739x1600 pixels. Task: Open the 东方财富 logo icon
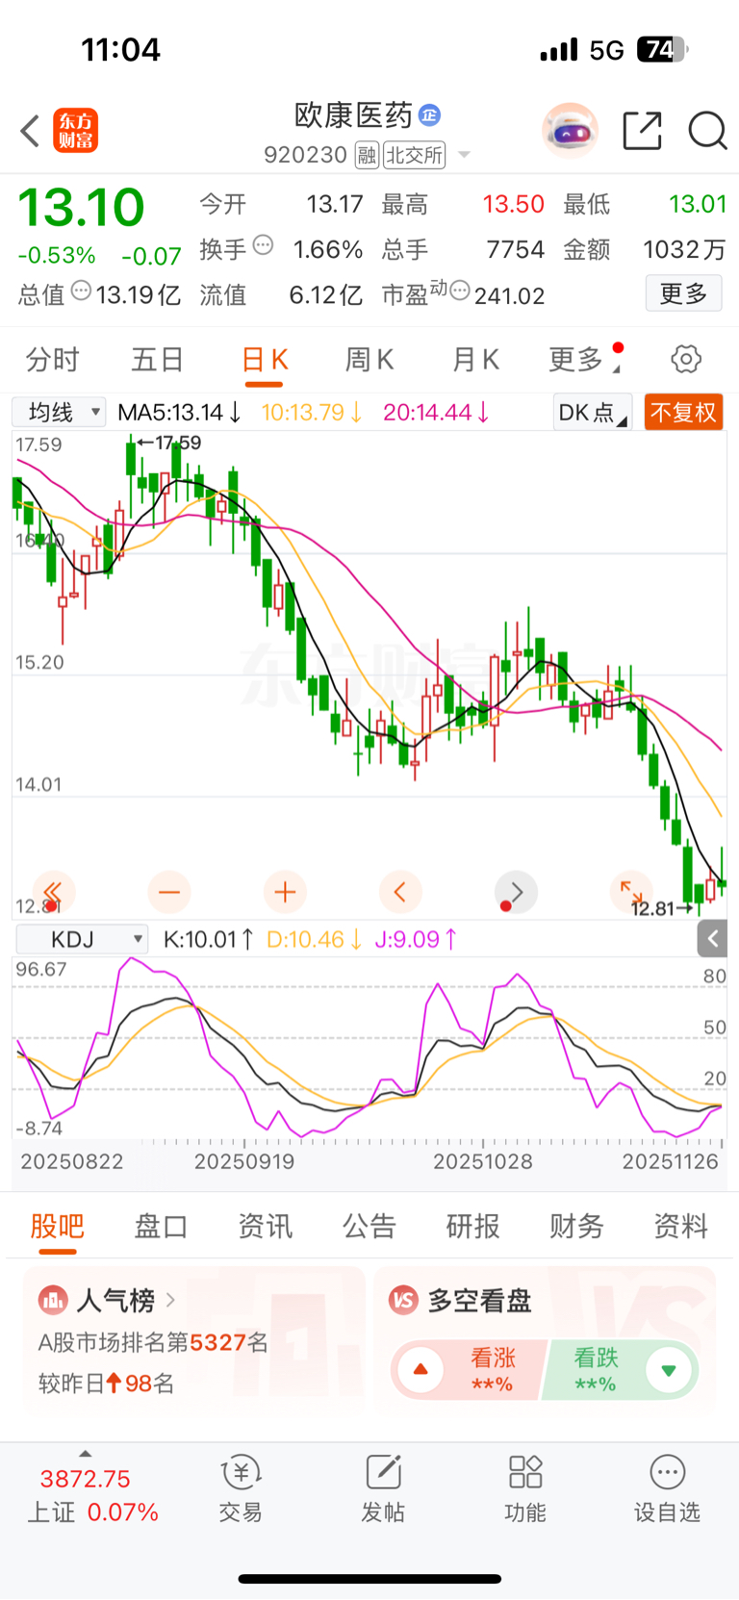coord(76,131)
